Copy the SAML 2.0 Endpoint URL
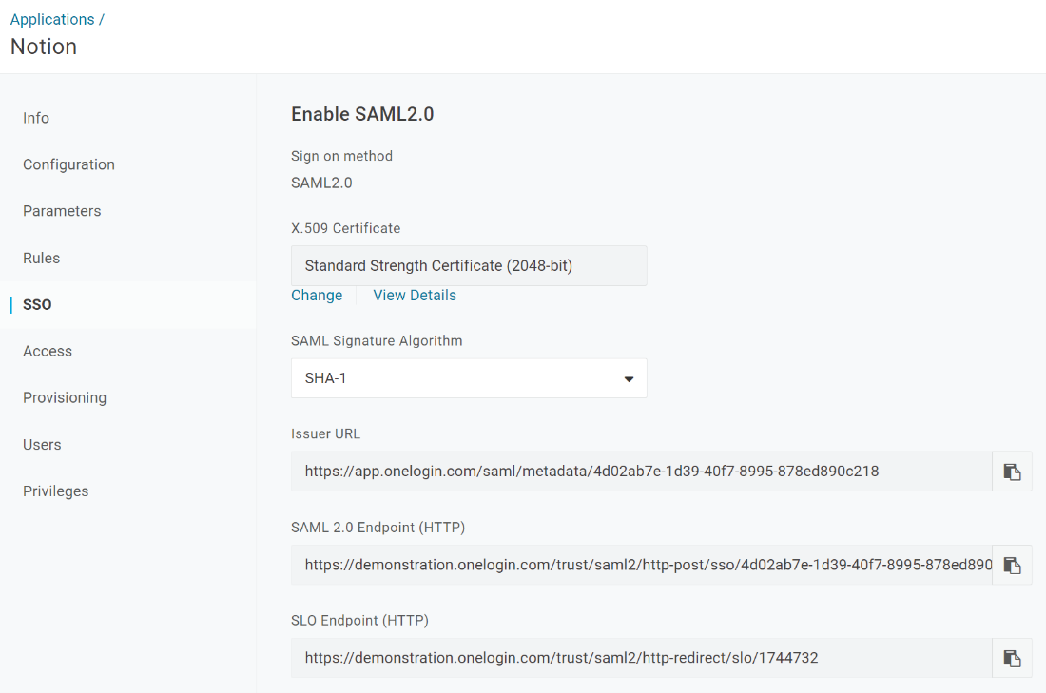This screenshot has height=693, width=1046. click(x=1012, y=565)
